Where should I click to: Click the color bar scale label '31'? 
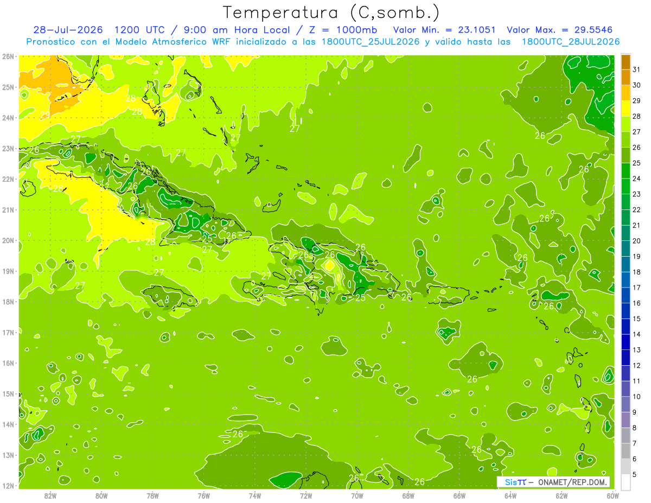coord(637,69)
